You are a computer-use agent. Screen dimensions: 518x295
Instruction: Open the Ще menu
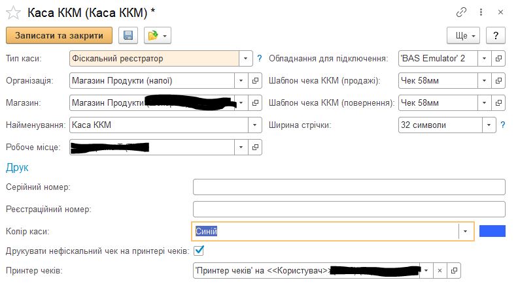tap(463, 35)
